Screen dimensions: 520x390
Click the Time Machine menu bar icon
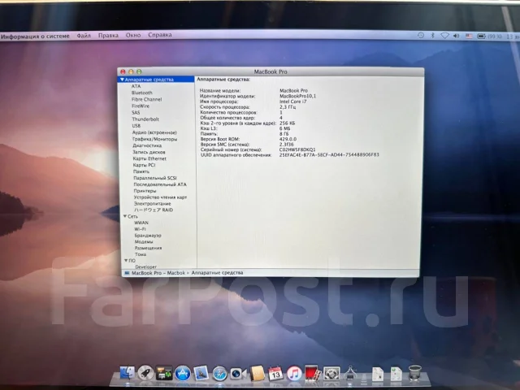coord(421,36)
